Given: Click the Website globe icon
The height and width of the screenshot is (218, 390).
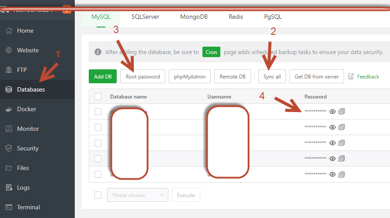Looking at the screenshot, I should tap(9, 50).
